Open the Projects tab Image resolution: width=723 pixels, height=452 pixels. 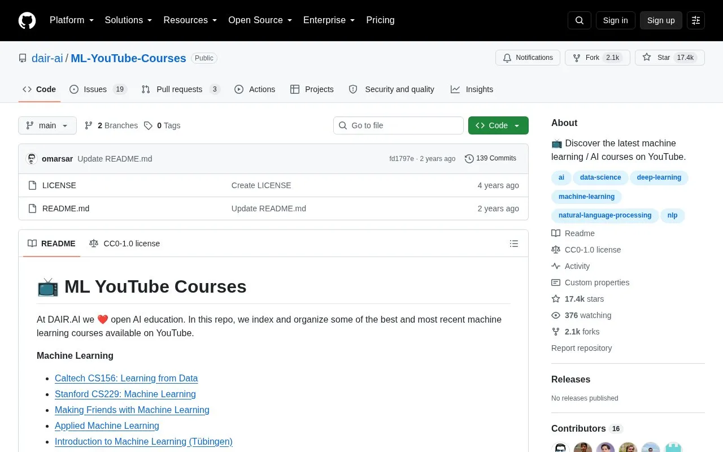coord(312,89)
